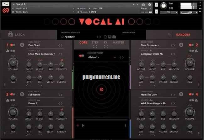Image resolution: width=204 pixels, height=140 pixels.
Task: Click search icon beside Apostate
Action: (x=62, y=37)
